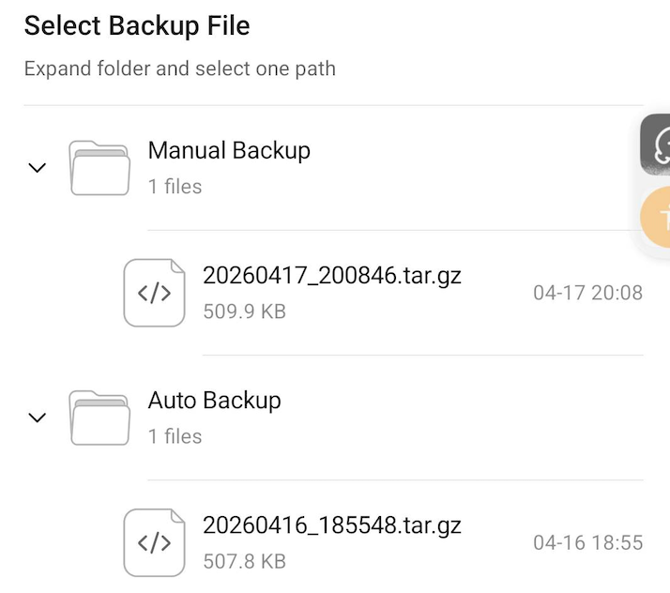Viewport: 670px width, 593px height.
Task: Select the 20260416_185548.tar.gz code file icon
Action: click(x=154, y=542)
